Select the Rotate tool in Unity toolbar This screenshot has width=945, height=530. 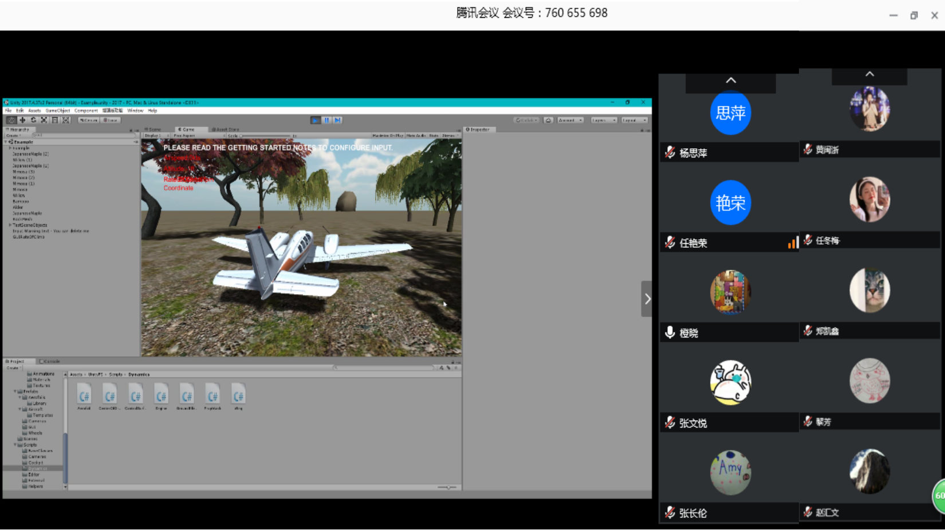(x=33, y=120)
